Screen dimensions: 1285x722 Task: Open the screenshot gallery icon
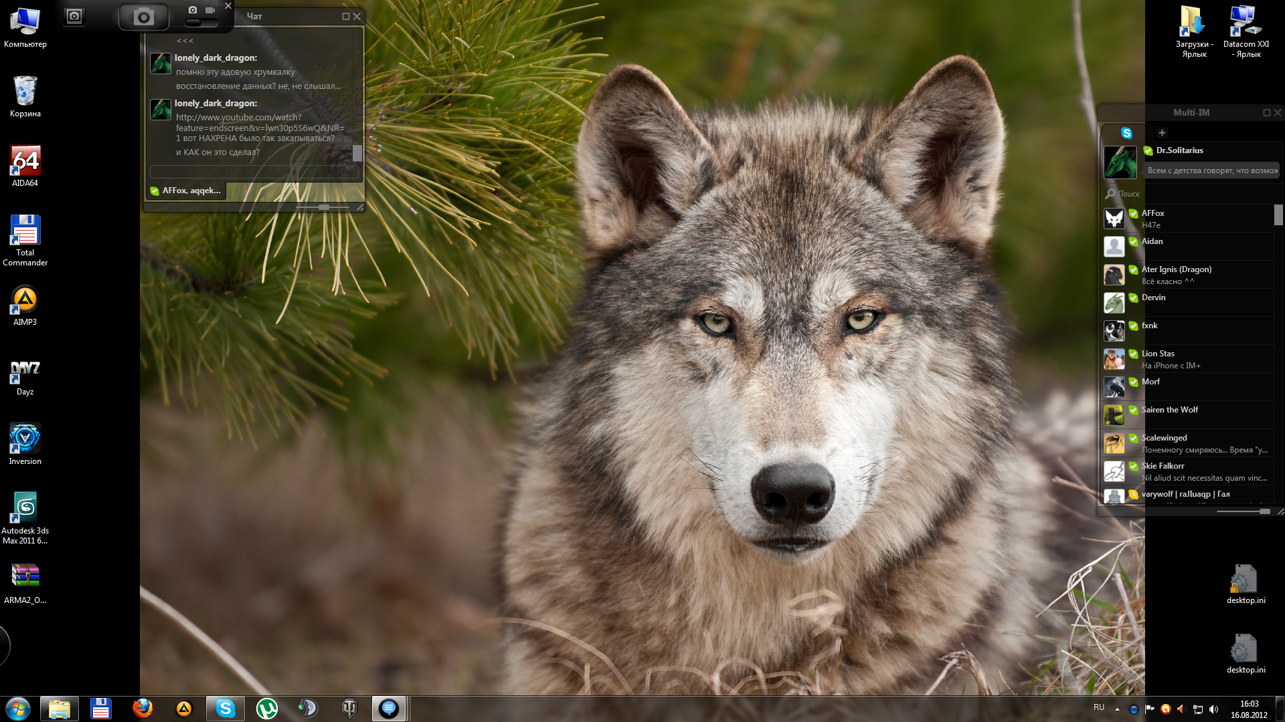click(x=74, y=16)
